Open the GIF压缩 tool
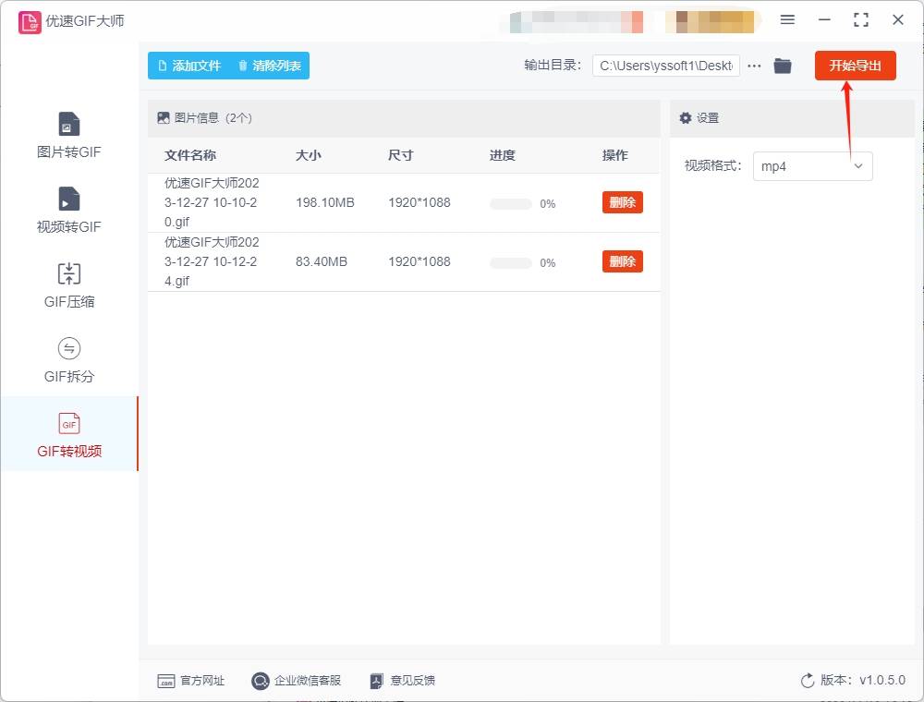This screenshot has width=924, height=702. pos(68,284)
